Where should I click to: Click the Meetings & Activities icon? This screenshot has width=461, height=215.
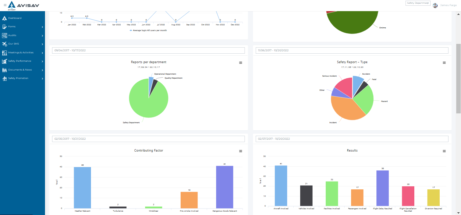tap(4, 53)
